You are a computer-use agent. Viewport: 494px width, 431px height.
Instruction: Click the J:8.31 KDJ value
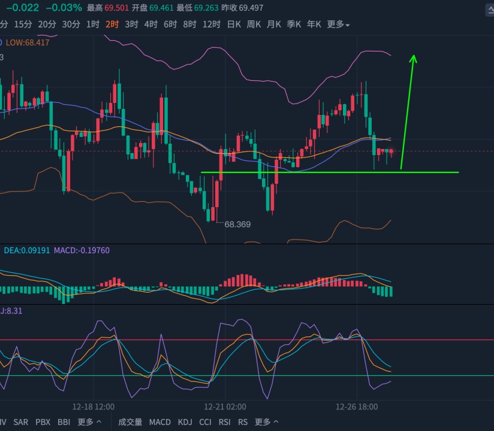pyautogui.click(x=11, y=311)
